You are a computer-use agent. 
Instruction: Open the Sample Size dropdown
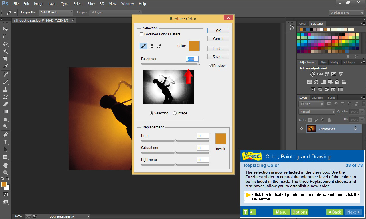[56, 12]
